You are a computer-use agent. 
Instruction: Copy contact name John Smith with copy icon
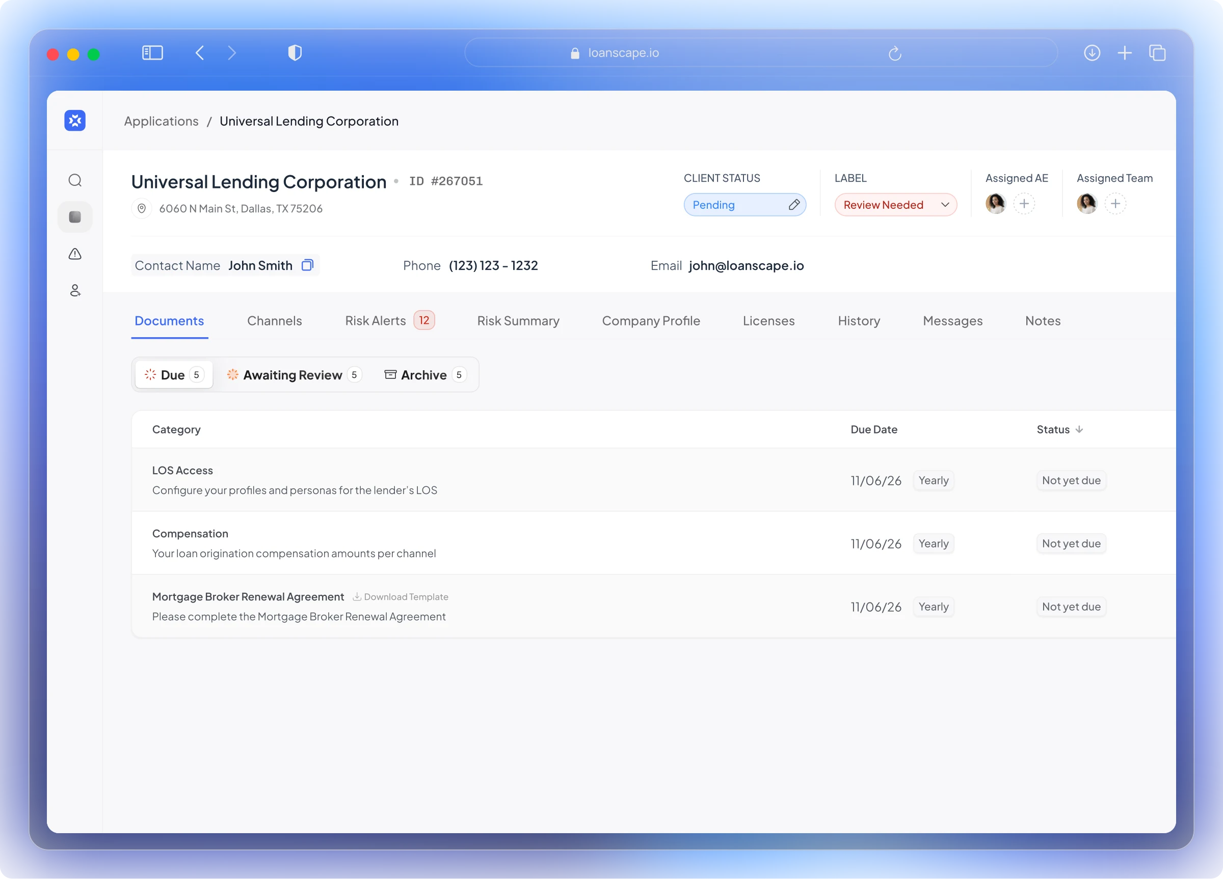point(307,265)
